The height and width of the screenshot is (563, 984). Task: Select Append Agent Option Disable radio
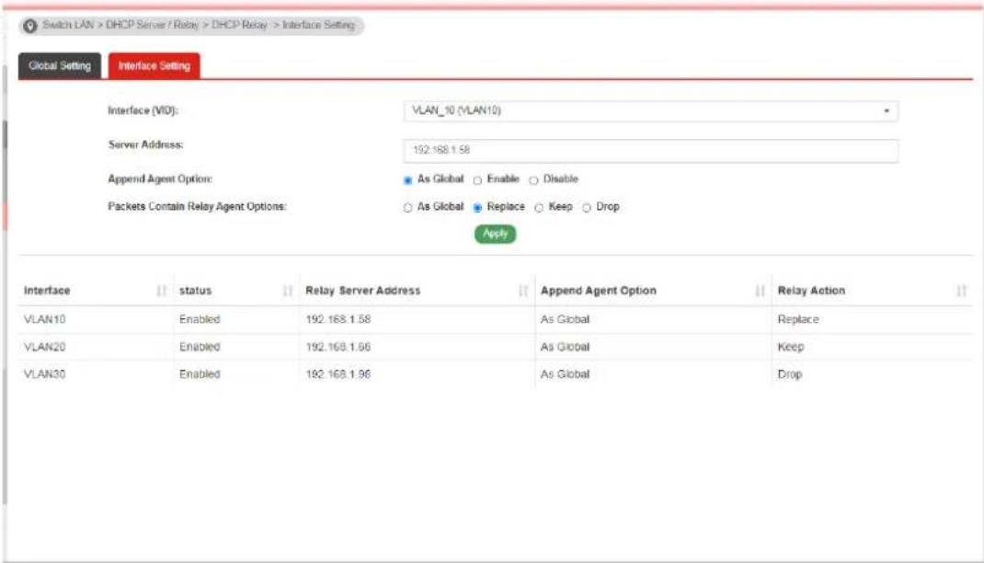533,180
